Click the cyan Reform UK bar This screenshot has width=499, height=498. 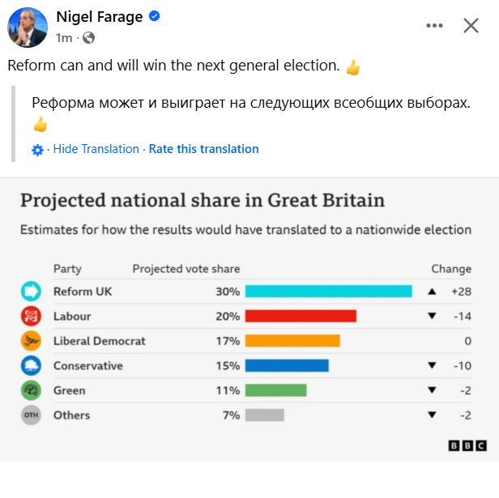[x=328, y=292]
